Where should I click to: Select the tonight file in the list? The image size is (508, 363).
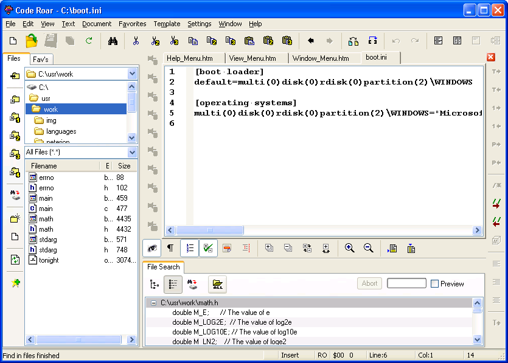(49, 260)
